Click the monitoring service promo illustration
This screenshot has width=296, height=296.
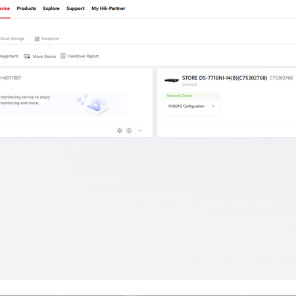coord(92,105)
